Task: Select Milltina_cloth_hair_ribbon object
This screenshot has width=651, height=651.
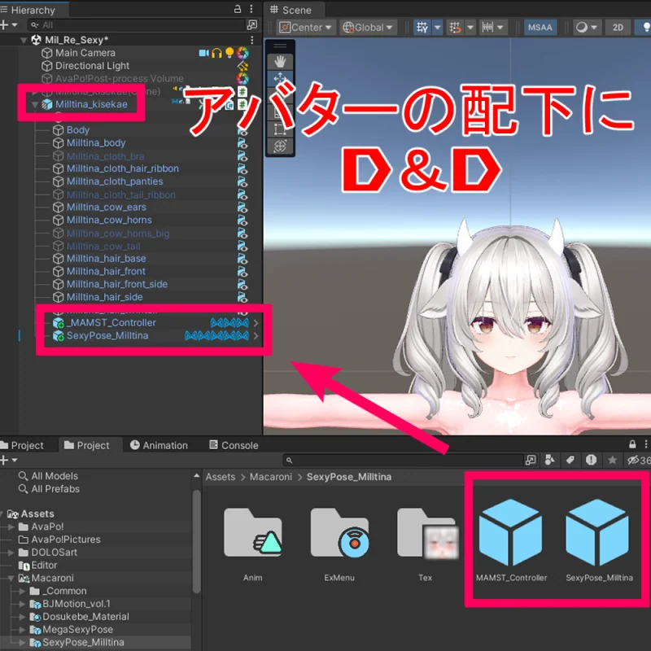Action: click(123, 168)
